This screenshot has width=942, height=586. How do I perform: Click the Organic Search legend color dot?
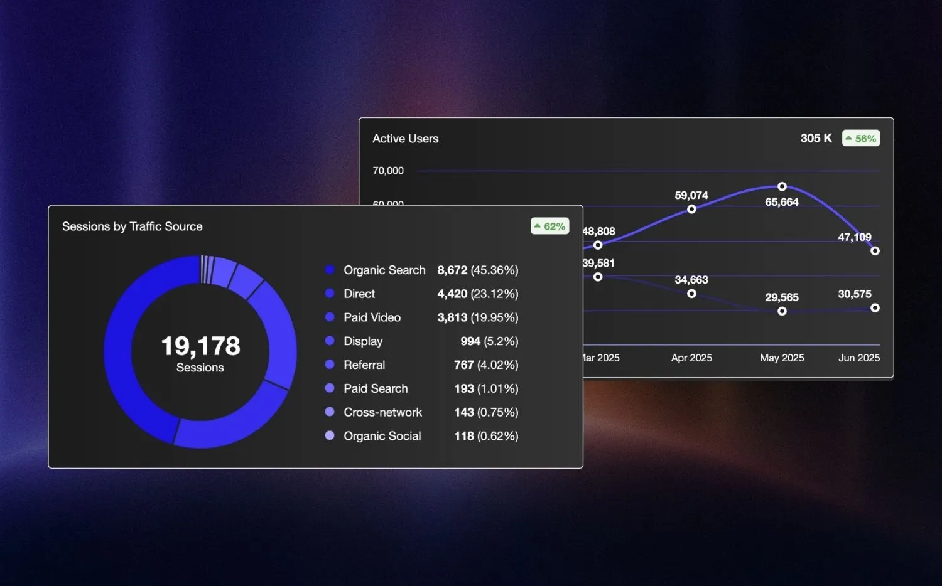[330, 270]
